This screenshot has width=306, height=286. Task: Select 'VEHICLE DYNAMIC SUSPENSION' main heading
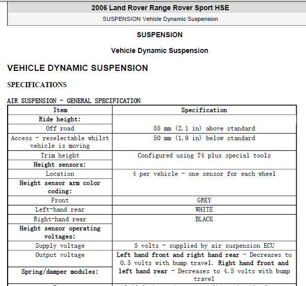pos(77,68)
